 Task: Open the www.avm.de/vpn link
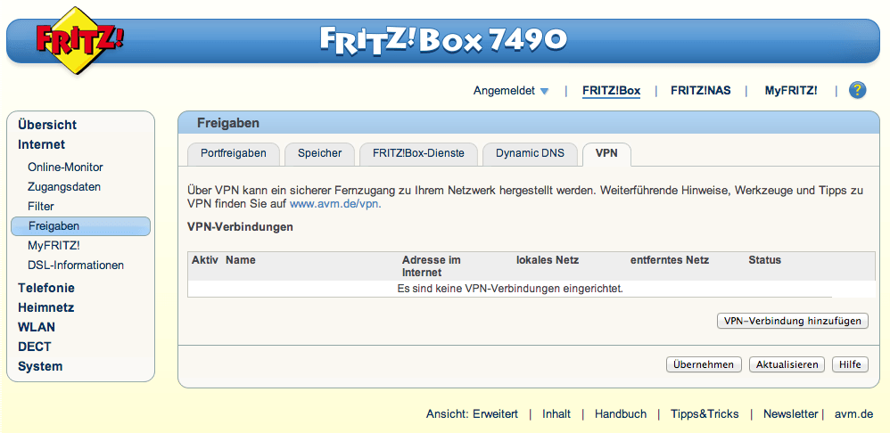click(x=335, y=204)
